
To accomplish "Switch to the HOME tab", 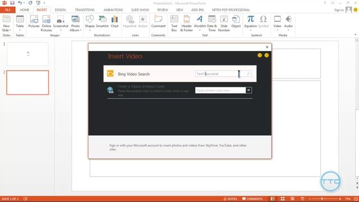I will coord(24,10).
